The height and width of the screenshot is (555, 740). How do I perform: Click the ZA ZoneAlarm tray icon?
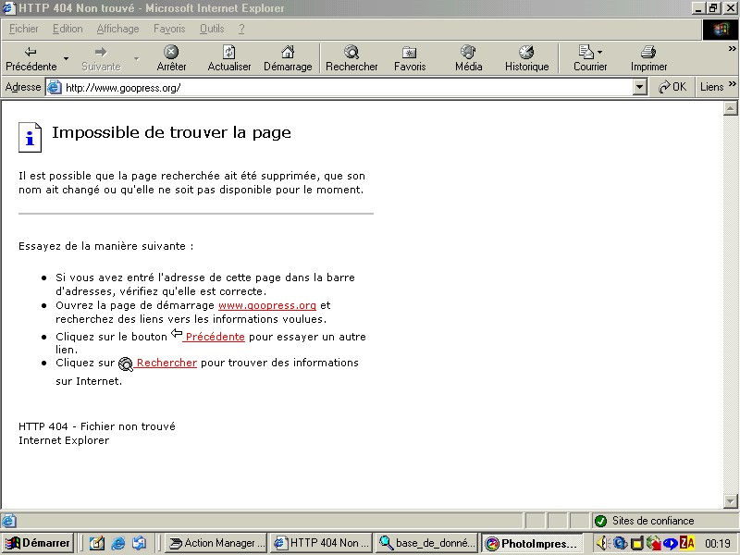687,543
